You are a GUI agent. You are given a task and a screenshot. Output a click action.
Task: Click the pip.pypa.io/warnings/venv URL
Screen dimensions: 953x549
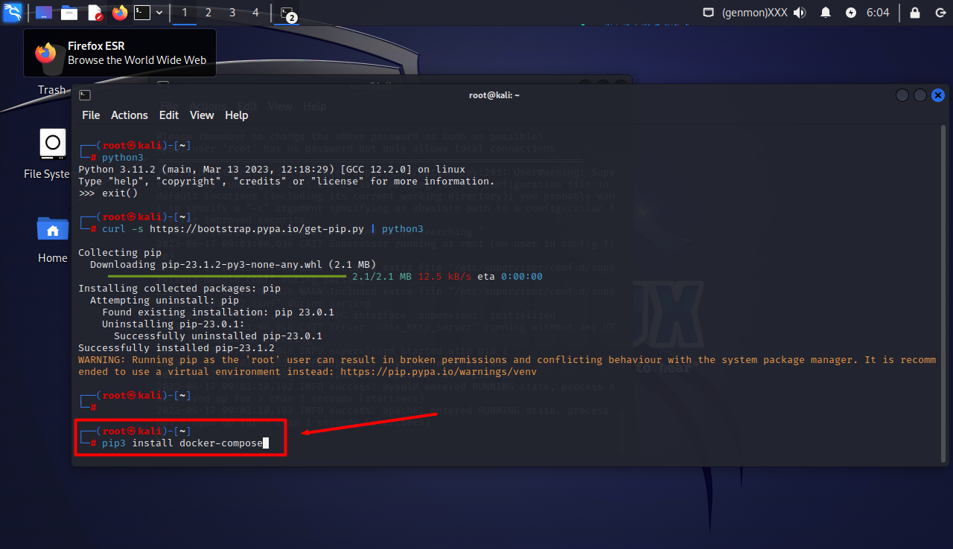click(x=437, y=372)
